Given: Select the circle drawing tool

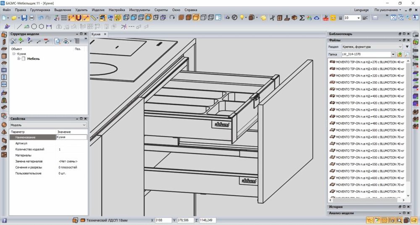Looking at the screenshot, I should pyautogui.click(x=34, y=26).
